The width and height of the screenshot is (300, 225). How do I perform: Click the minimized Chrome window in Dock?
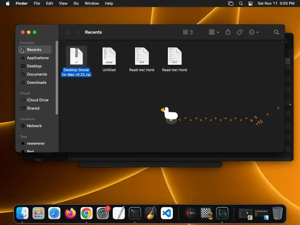246,214
